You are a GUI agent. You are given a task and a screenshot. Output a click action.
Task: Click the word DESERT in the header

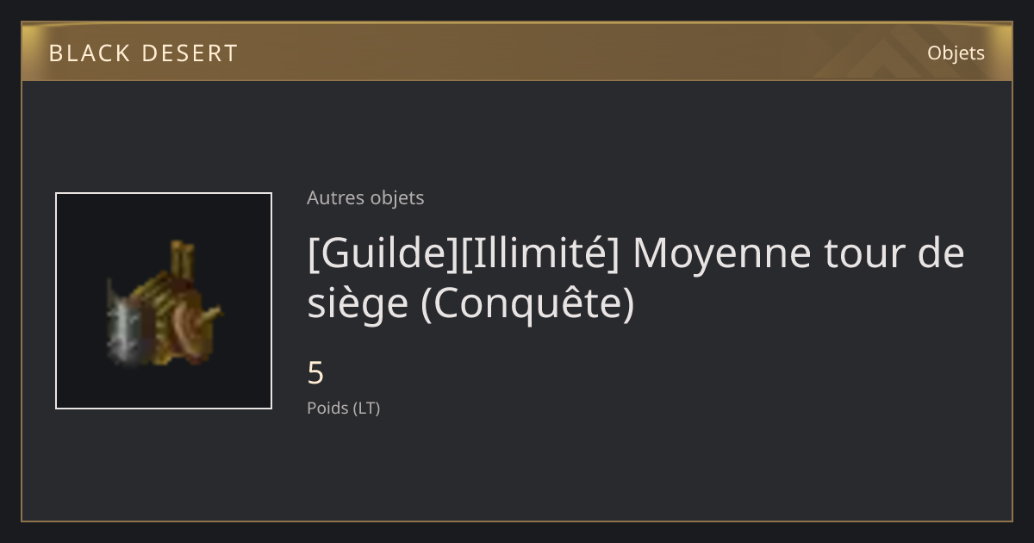pos(190,53)
